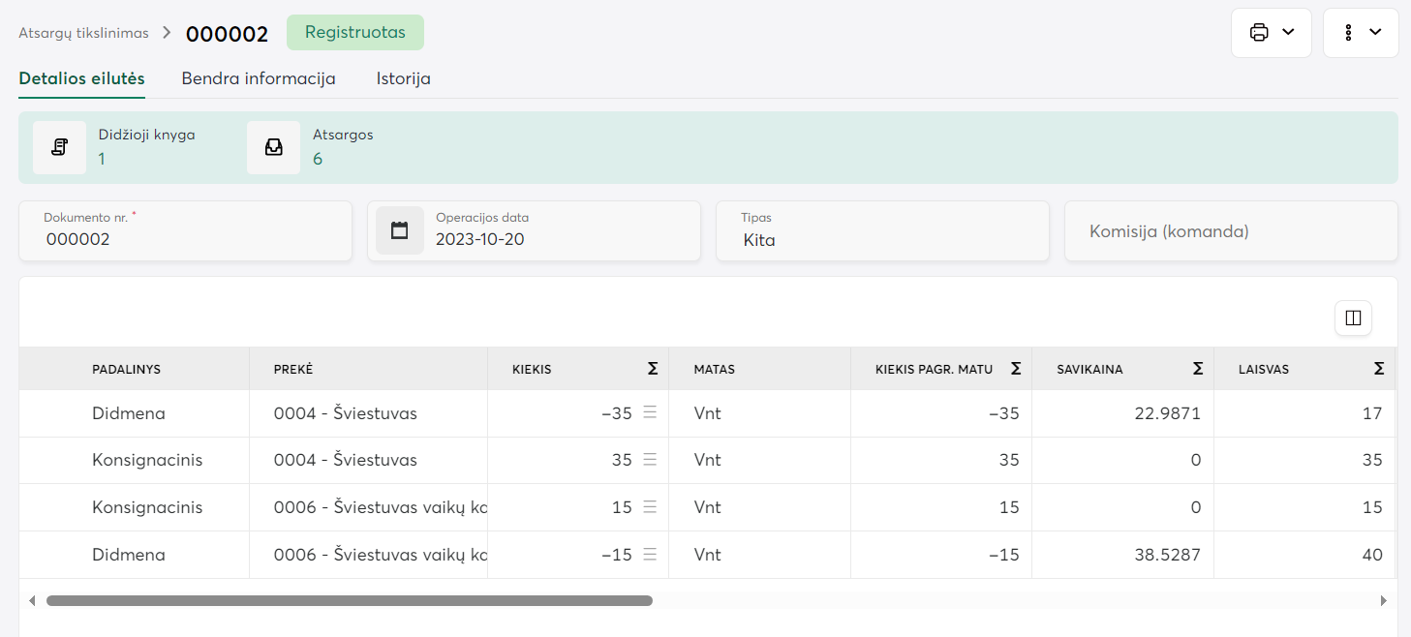The image size is (1411, 637).
Task: Open details icon next to −35 quantity
Action: pos(650,413)
